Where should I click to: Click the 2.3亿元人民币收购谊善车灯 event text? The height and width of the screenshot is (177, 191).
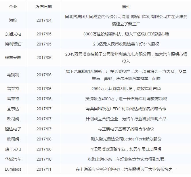coord(126,44)
